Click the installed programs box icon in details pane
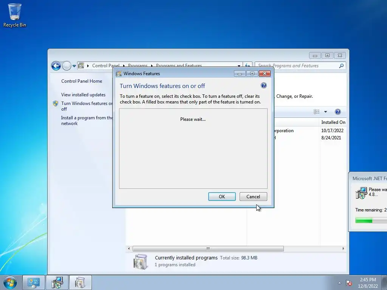Viewport: 387px width, 290px height. pyautogui.click(x=141, y=261)
